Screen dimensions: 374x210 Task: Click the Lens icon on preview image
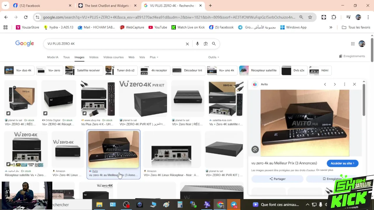tap(255, 149)
